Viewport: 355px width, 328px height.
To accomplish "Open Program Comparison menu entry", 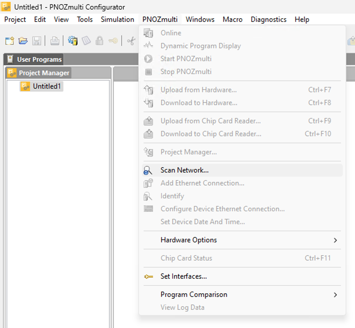I will 242,295.
